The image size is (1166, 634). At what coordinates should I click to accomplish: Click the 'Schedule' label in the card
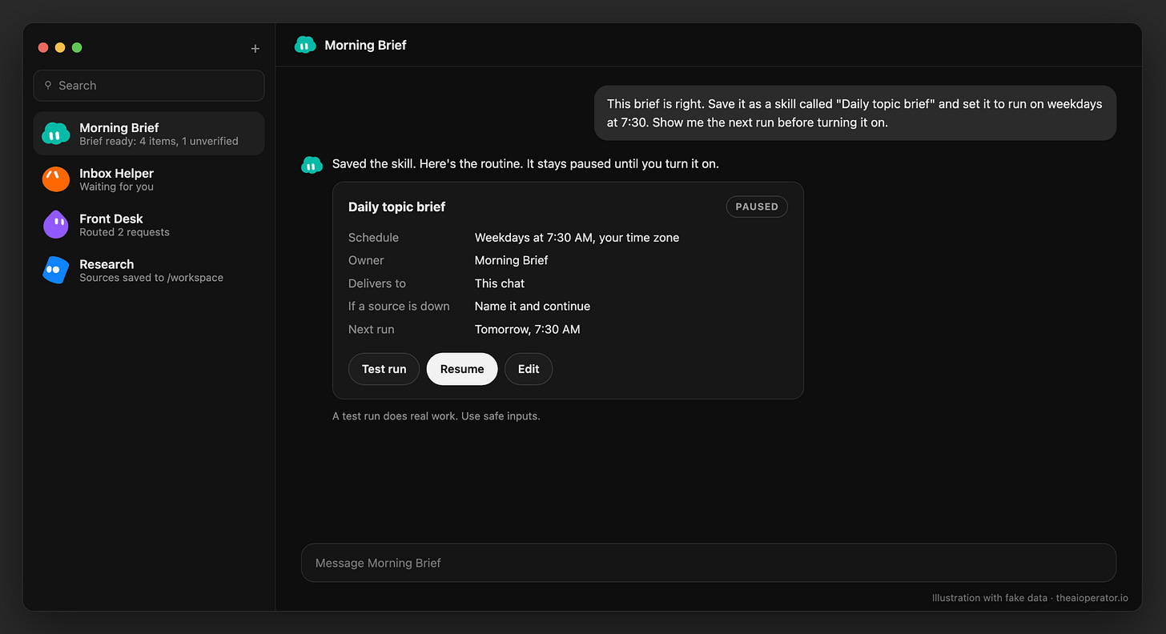click(373, 237)
